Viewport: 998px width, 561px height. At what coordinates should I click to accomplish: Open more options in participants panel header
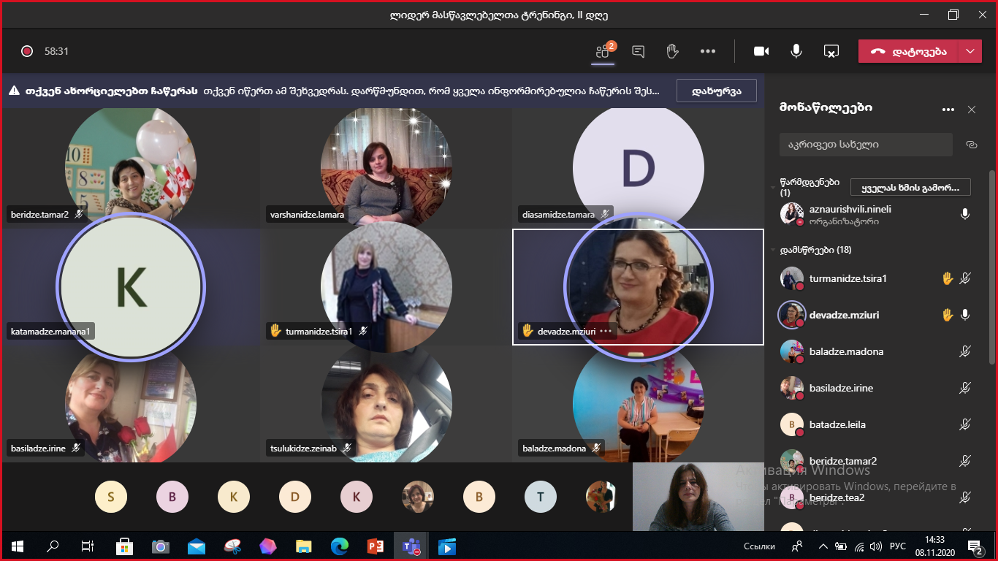point(948,110)
